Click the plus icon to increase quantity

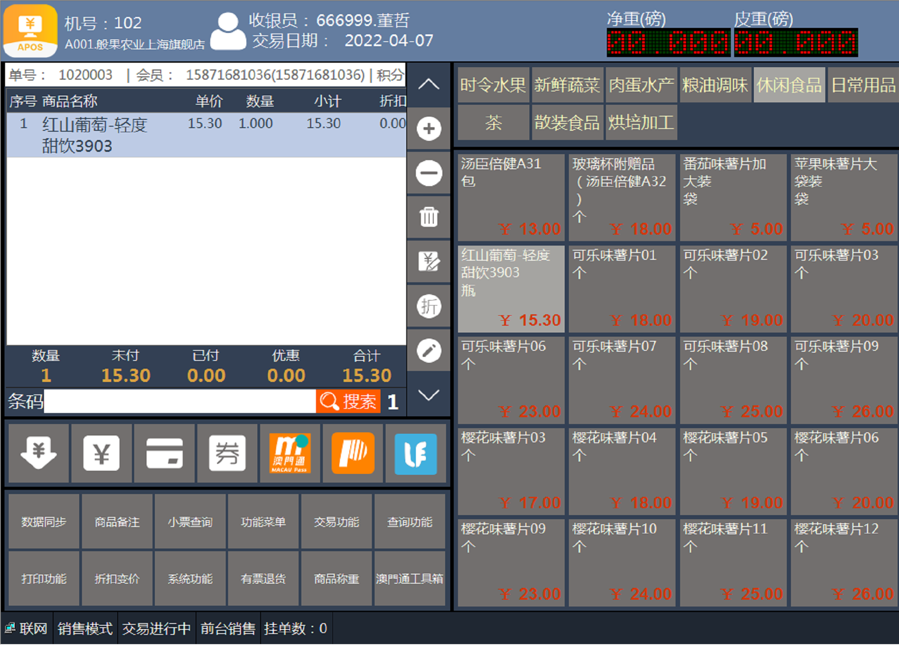[429, 129]
